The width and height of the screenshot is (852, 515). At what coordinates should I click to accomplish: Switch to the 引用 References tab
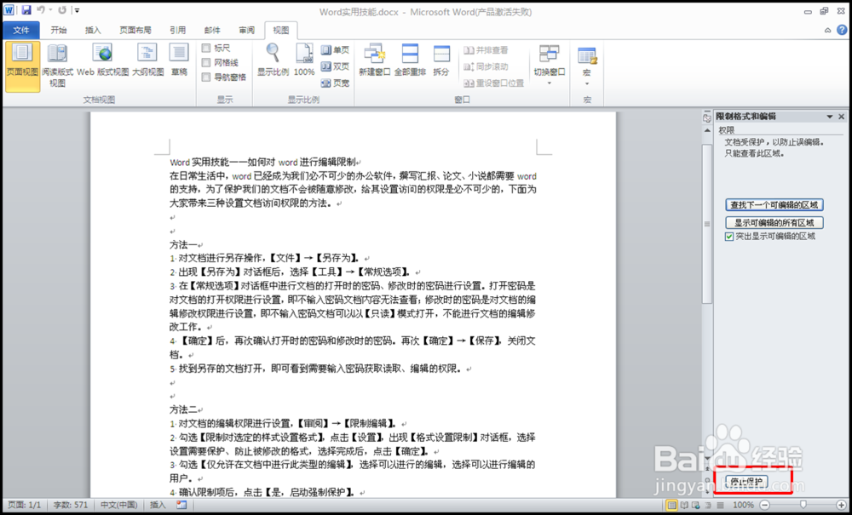(x=178, y=31)
